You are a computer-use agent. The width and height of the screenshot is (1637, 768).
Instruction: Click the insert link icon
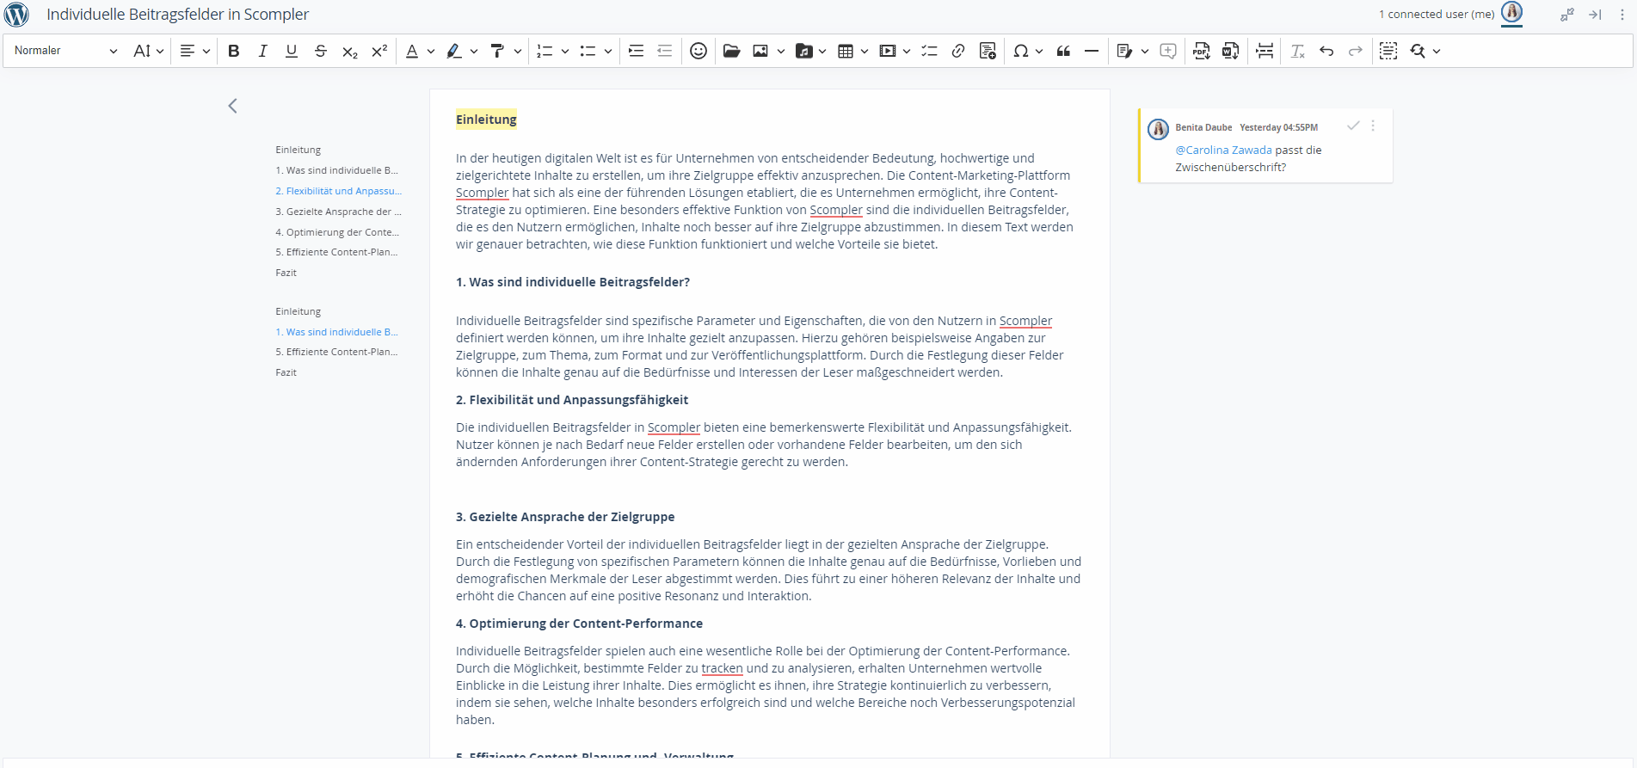957,51
